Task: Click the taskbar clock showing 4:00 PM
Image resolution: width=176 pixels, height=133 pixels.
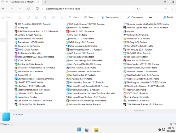Action: tap(171, 129)
